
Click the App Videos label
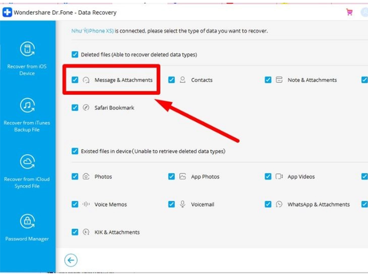tap(301, 177)
